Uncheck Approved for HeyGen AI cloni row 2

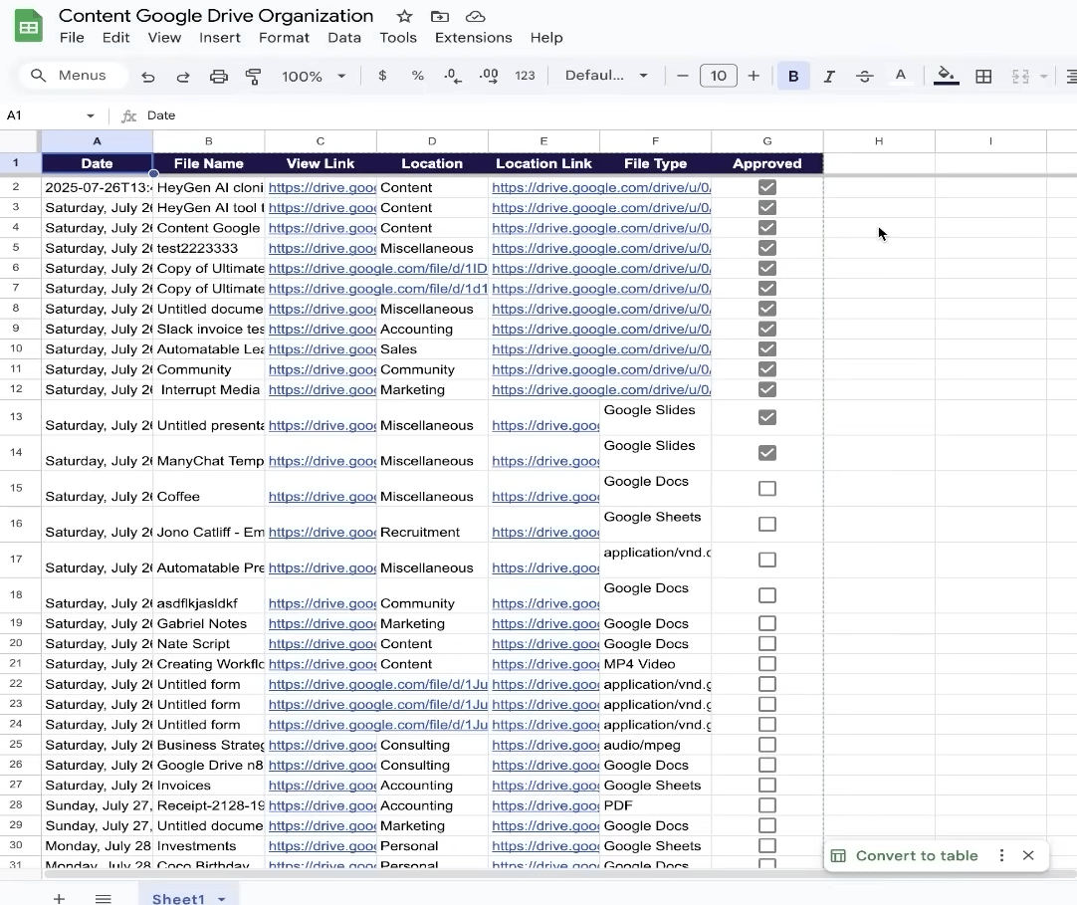pos(767,187)
